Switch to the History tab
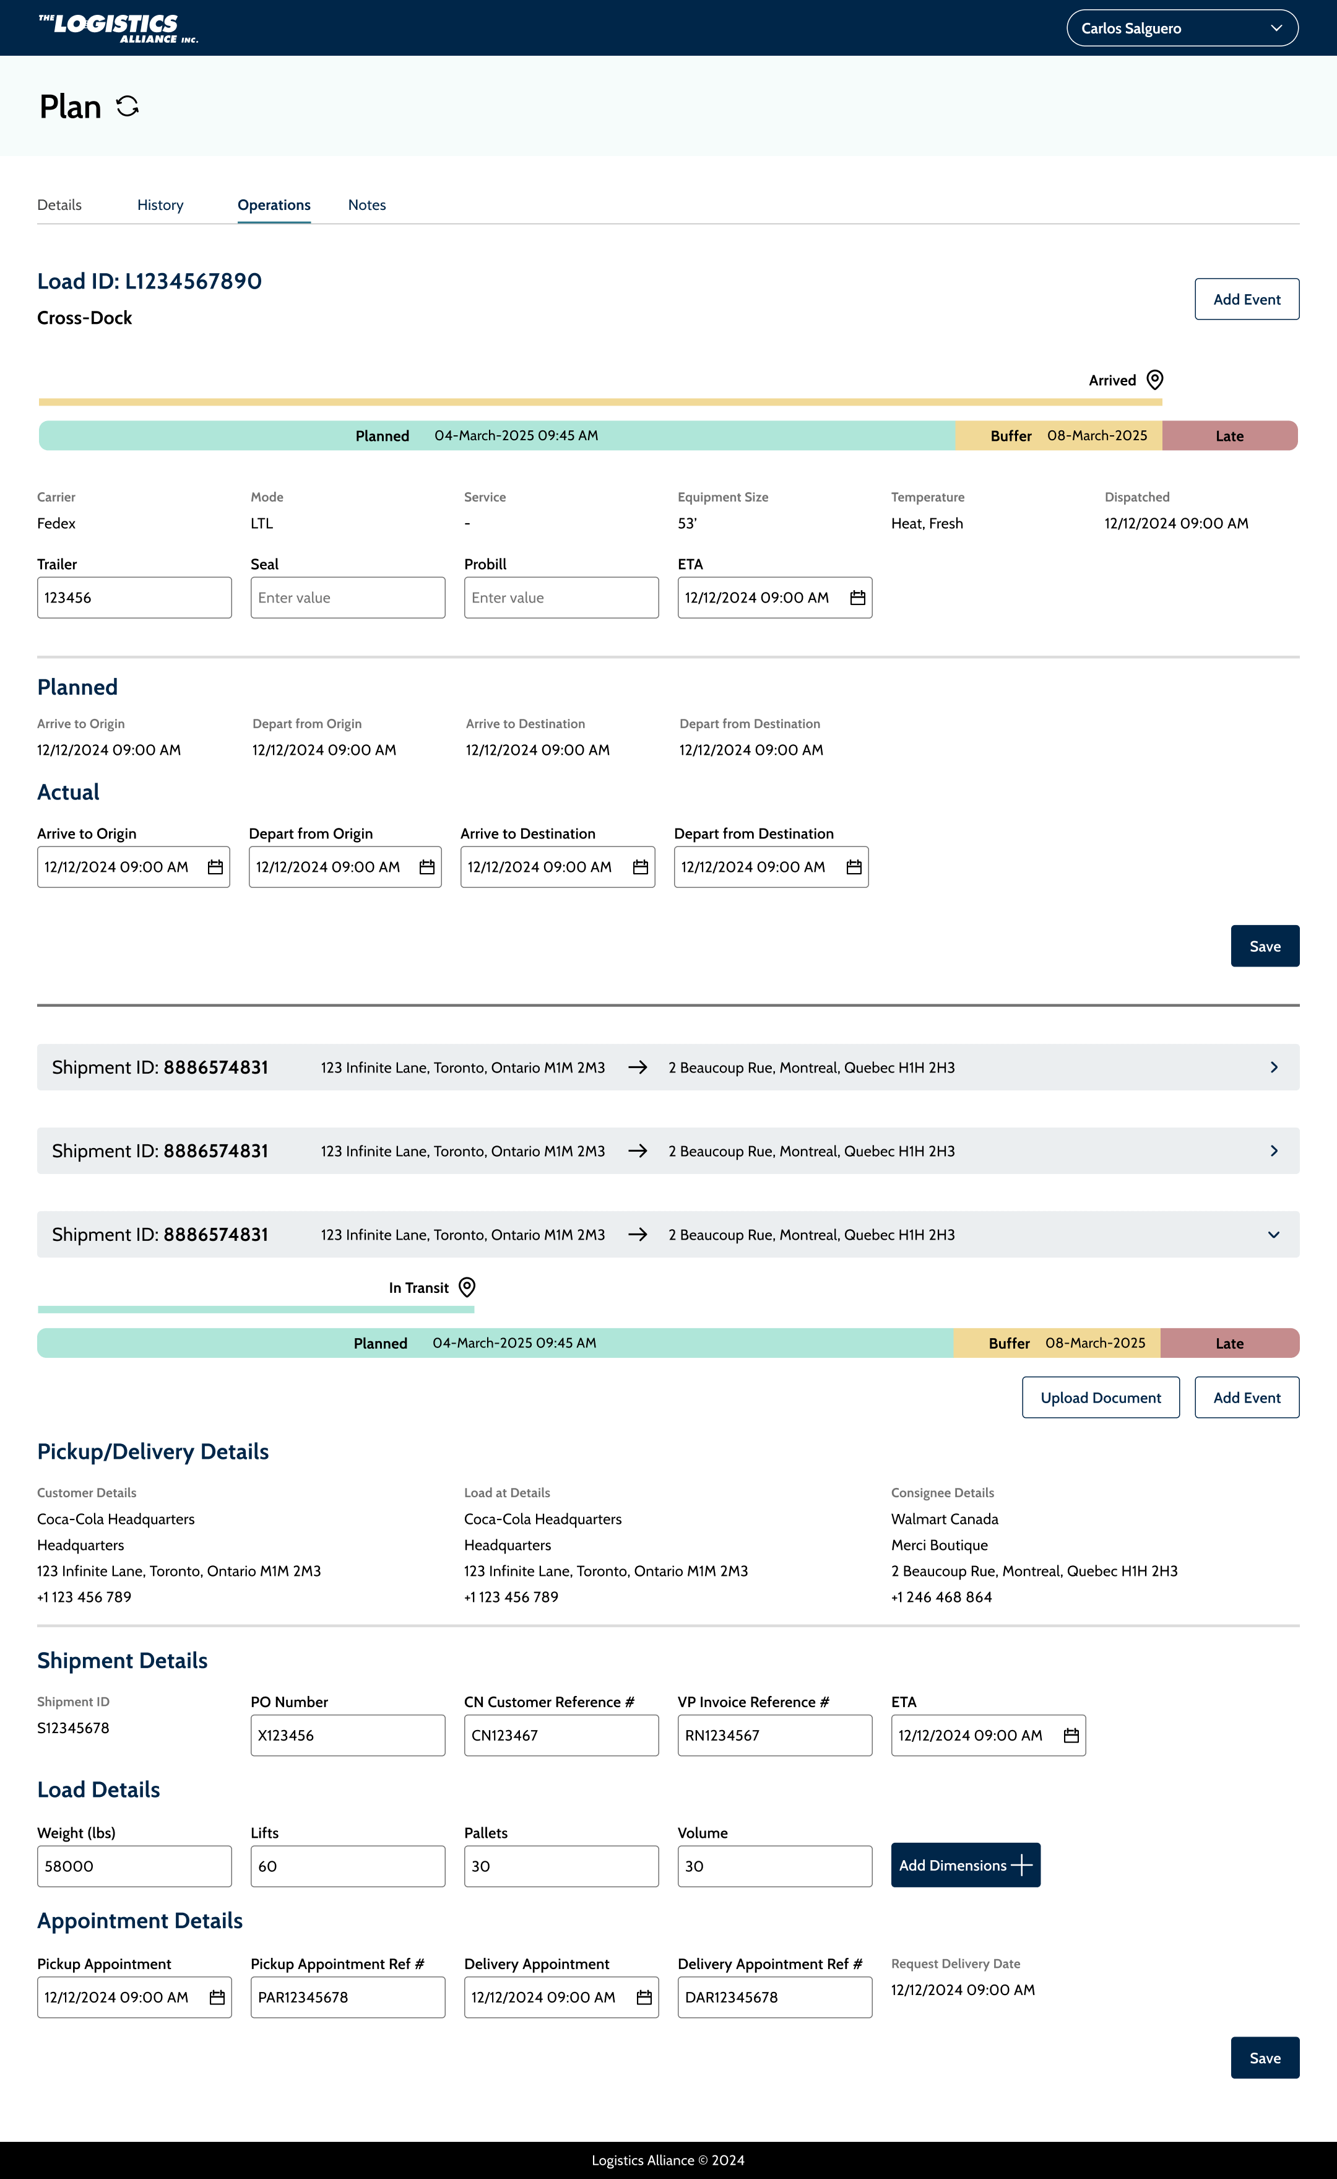The width and height of the screenshot is (1337, 2179). pos(160,205)
